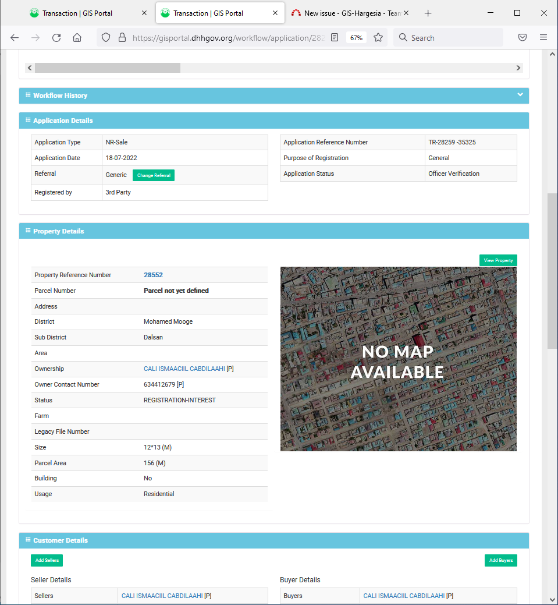This screenshot has height=605, width=558.
Task: Bookmark this page with the star
Action: [x=378, y=37]
